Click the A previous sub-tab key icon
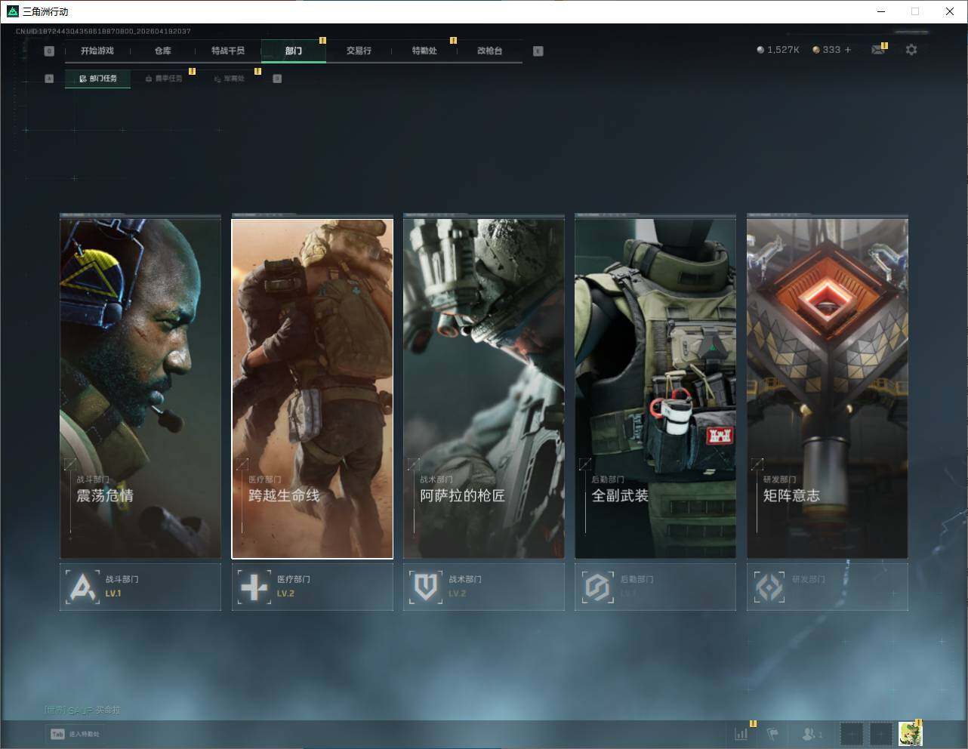968x749 pixels. click(x=49, y=79)
